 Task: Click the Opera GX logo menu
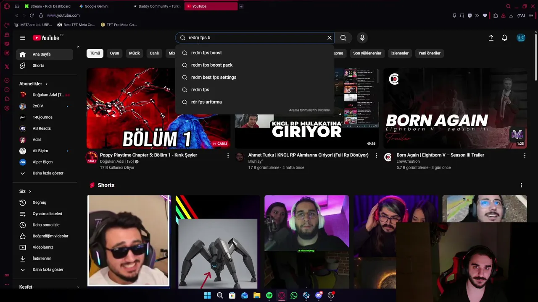7,6
